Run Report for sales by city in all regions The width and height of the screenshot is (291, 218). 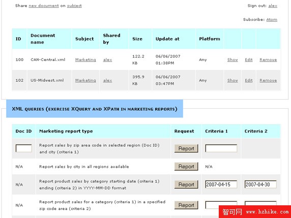(186, 167)
